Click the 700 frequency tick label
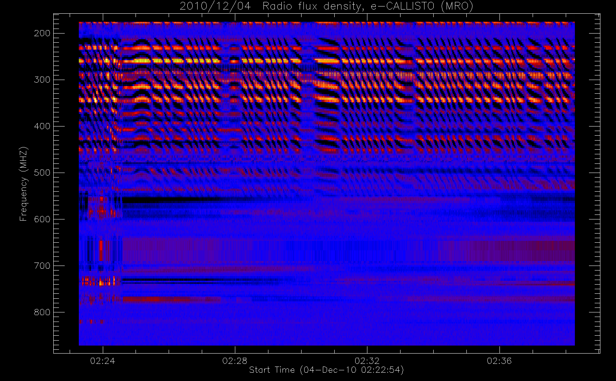Screen dimensions: 616x381 point(42,266)
